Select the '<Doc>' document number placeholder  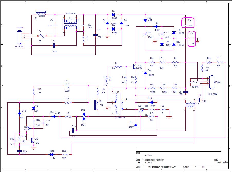point(148,162)
